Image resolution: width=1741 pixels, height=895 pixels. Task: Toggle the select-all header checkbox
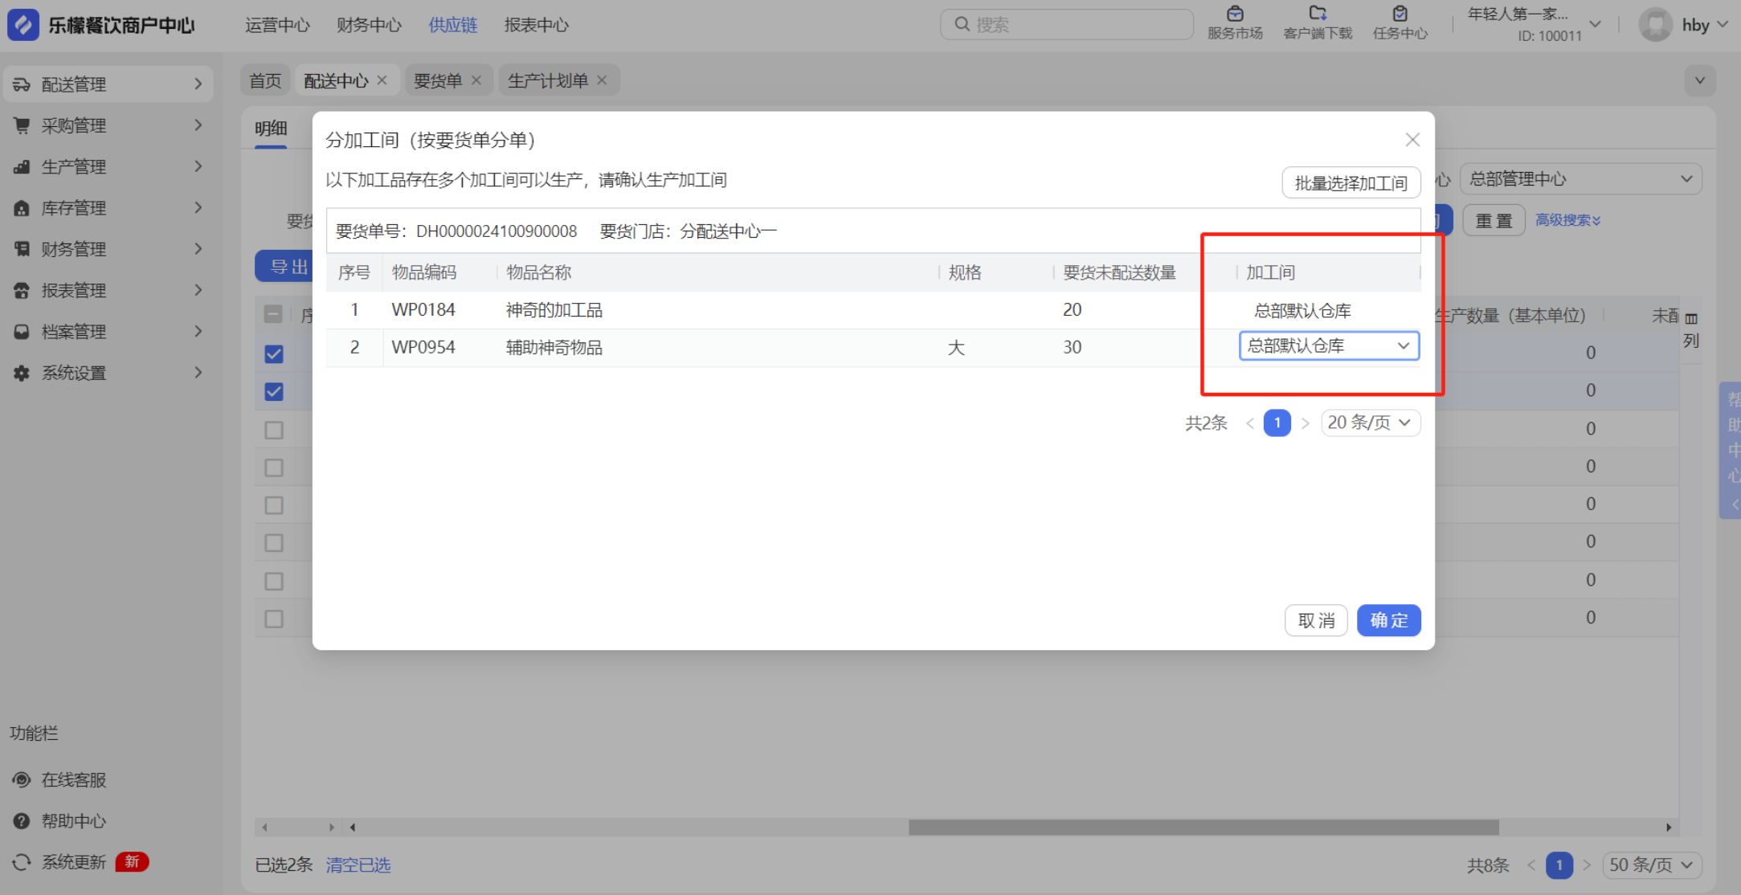[273, 314]
